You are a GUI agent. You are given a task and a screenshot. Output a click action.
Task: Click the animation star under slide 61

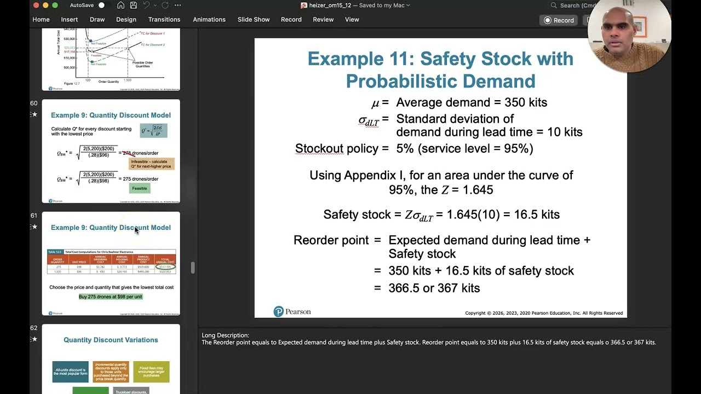pos(35,227)
